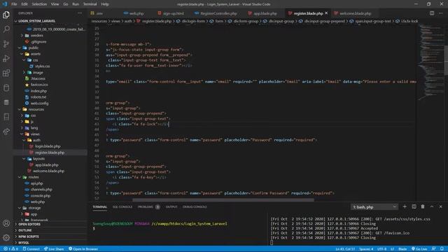Start Live Share from status bar
This screenshot has width=448, height=252.
[54, 249]
